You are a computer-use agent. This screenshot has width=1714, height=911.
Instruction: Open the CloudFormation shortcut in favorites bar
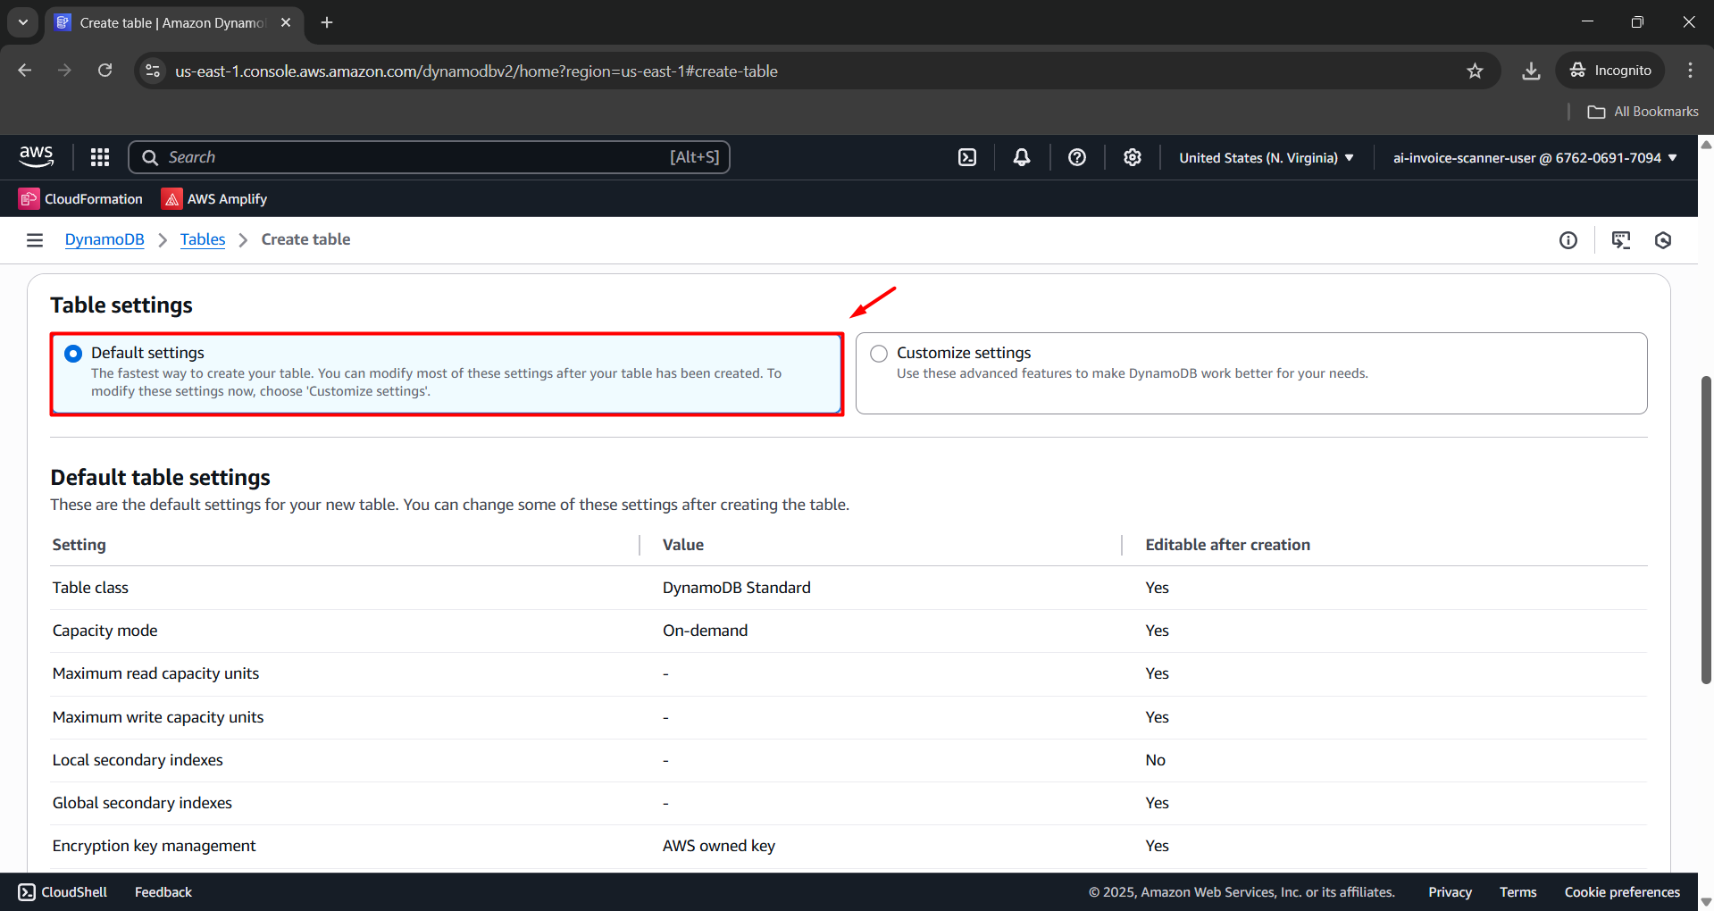click(x=80, y=198)
